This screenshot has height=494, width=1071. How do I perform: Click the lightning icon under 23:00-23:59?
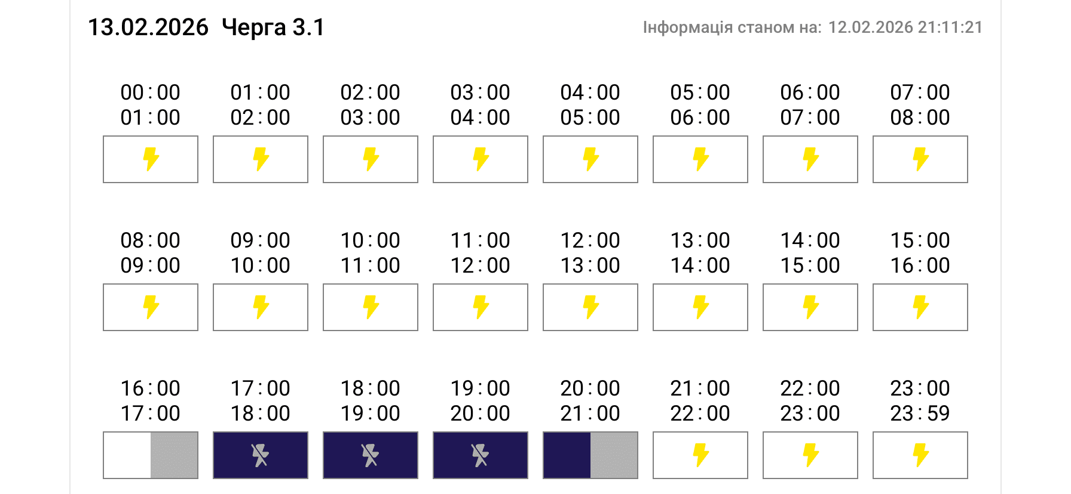click(920, 455)
